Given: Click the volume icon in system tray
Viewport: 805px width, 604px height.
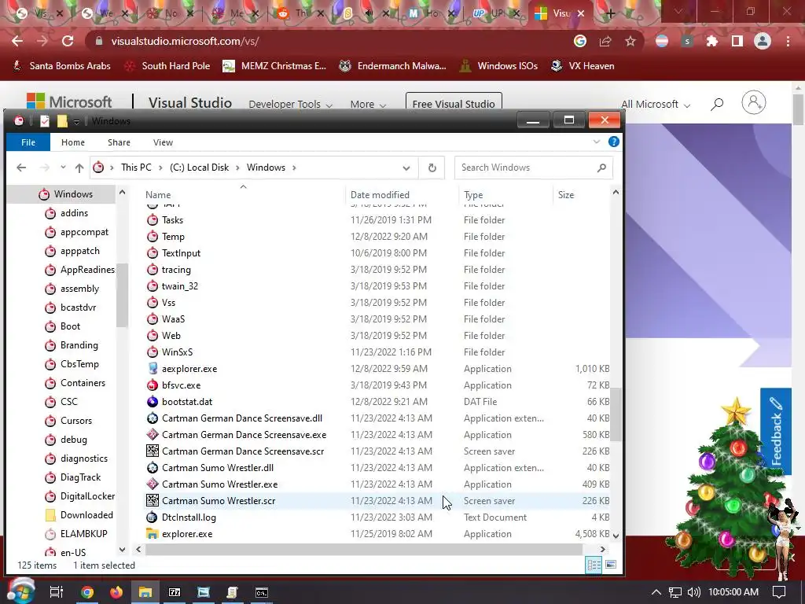Looking at the screenshot, I should (x=693, y=592).
